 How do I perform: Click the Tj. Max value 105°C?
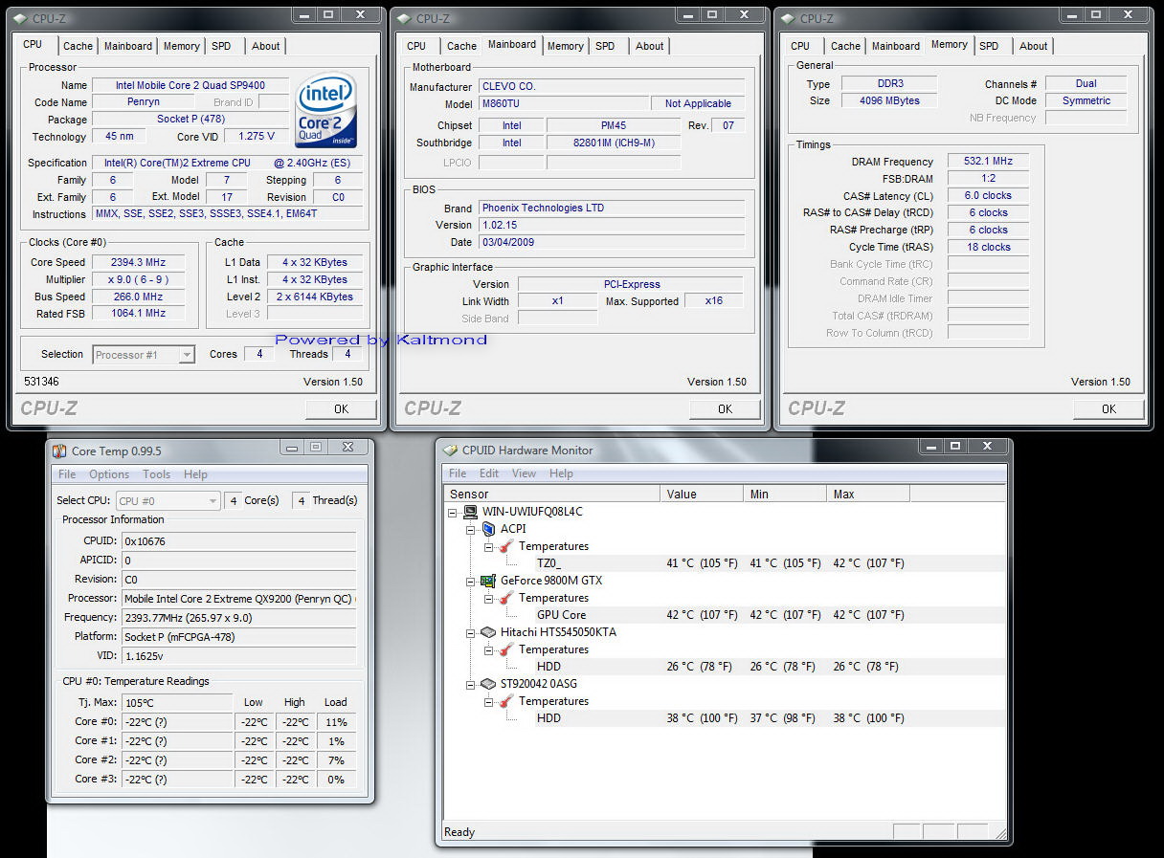click(177, 703)
